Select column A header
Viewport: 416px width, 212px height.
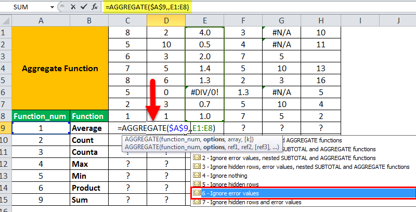(41, 20)
